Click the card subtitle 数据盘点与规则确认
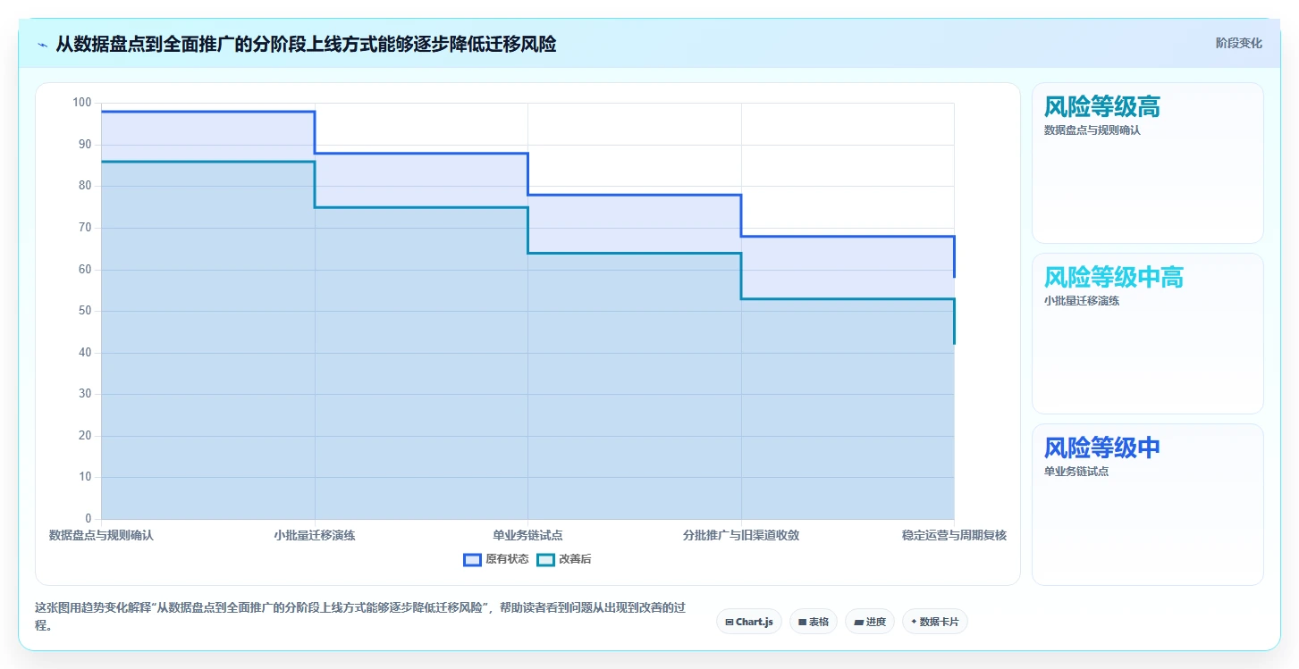Image resolution: width=1299 pixels, height=669 pixels. (x=1092, y=130)
